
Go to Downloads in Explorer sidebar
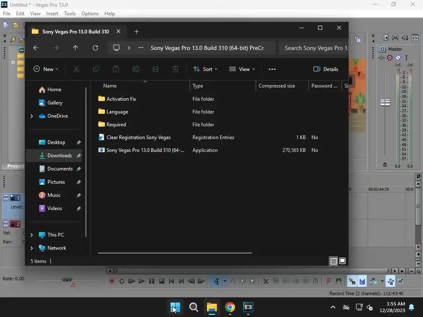(x=54, y=156)
